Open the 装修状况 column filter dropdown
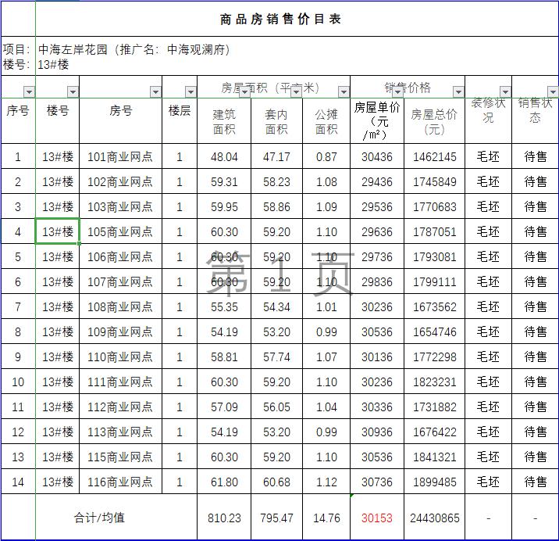This screenshot has height=541, width=559. (505, 92)
